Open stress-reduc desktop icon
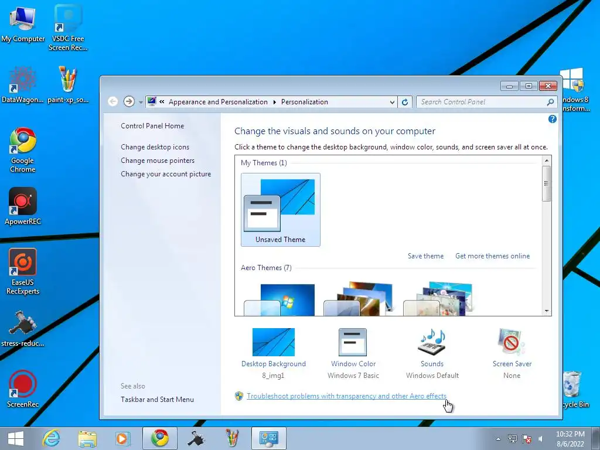 pos(23,328)
